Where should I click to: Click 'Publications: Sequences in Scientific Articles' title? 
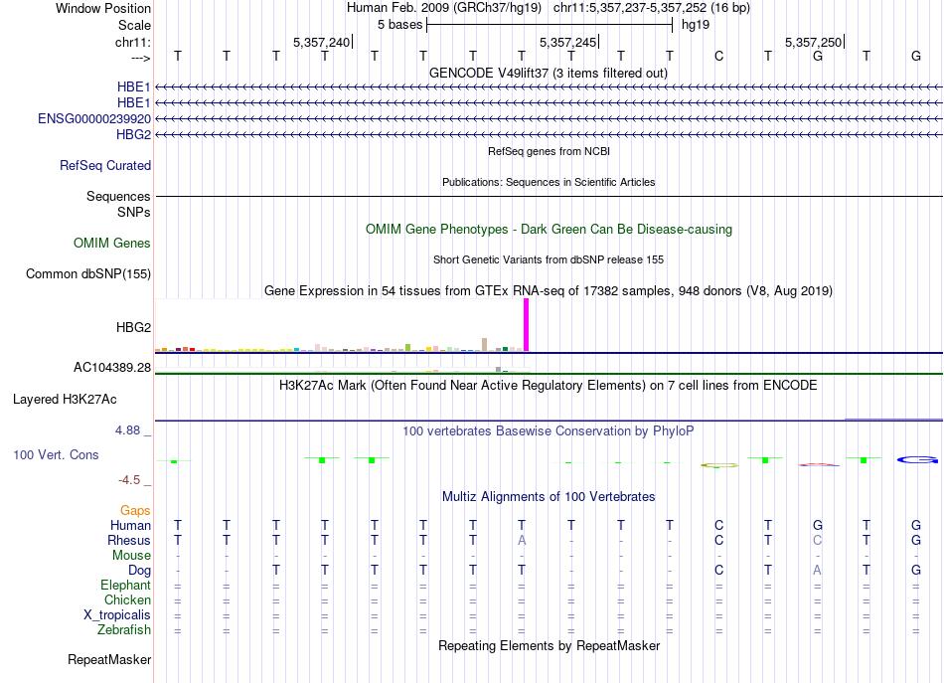[x=549, y=182]
